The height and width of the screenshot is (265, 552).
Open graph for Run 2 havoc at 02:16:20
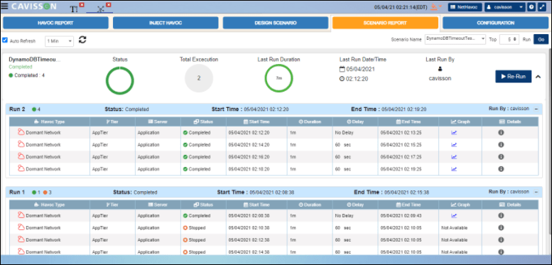454,157
